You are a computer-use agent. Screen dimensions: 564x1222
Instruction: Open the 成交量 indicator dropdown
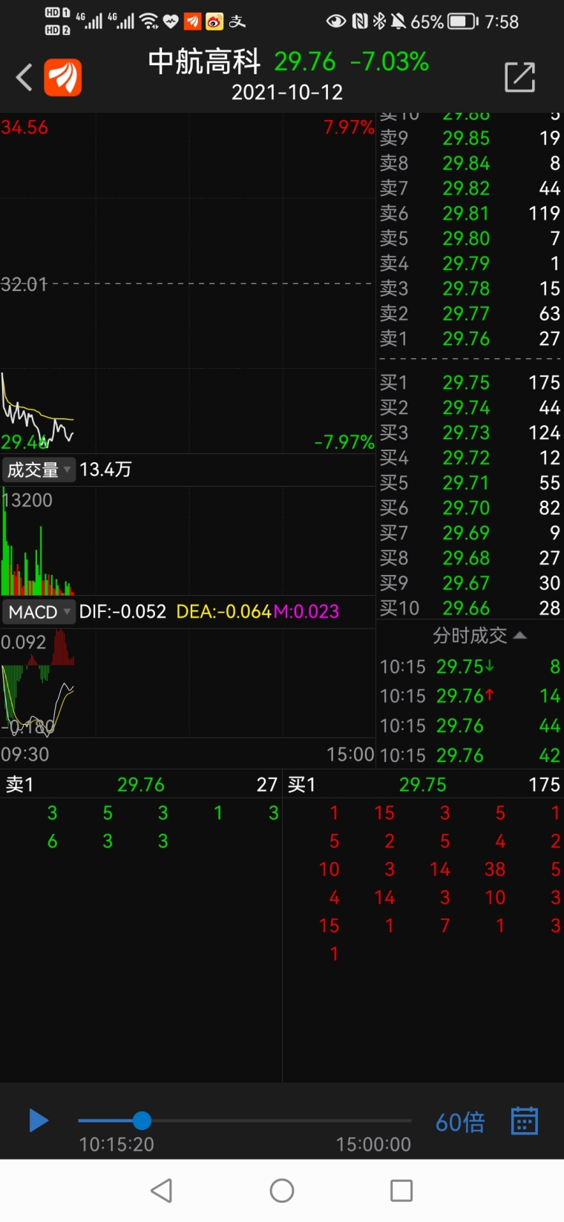(39, 470)
